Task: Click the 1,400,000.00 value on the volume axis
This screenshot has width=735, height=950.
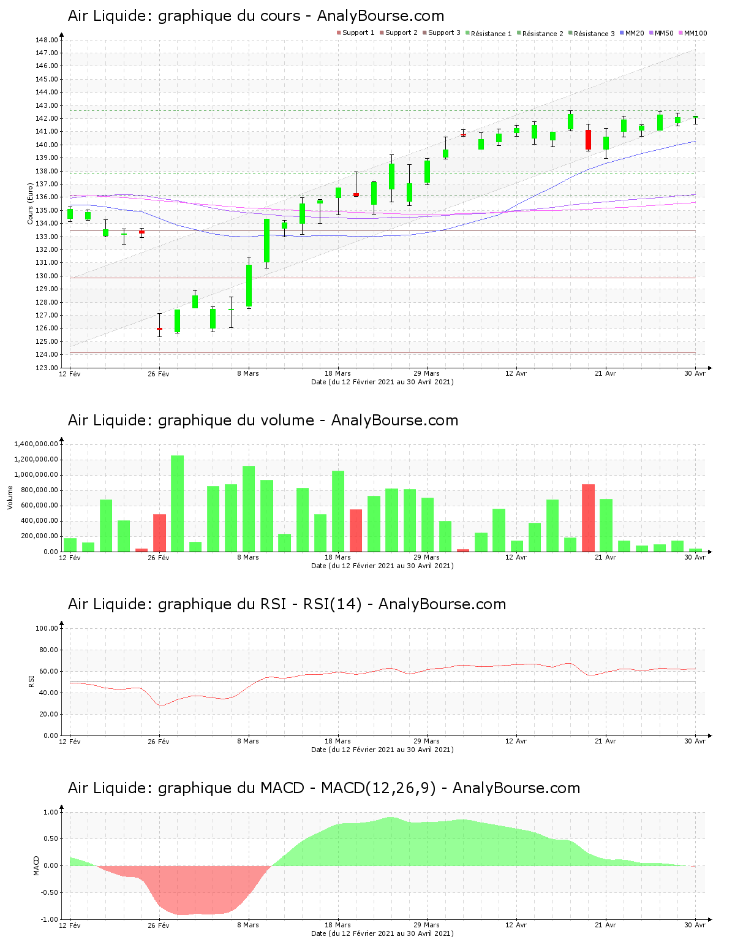Action: [x=36, y=444]
